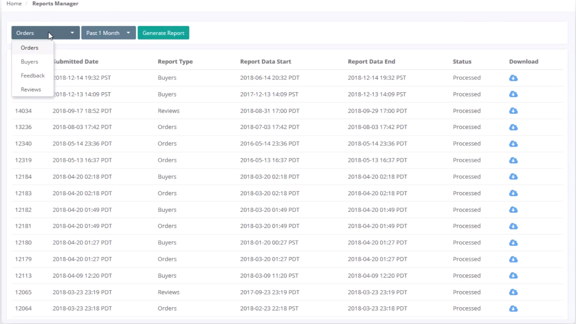
Task: Download report 12319
Action: pos(513,160)
